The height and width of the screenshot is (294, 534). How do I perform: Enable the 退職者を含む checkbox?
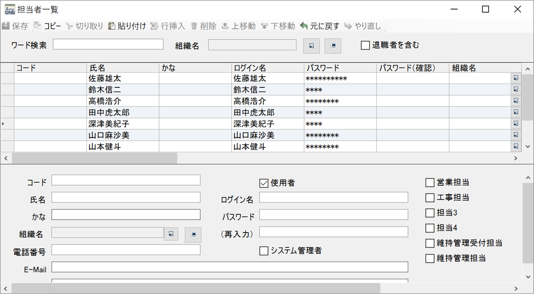click(365, 45)
